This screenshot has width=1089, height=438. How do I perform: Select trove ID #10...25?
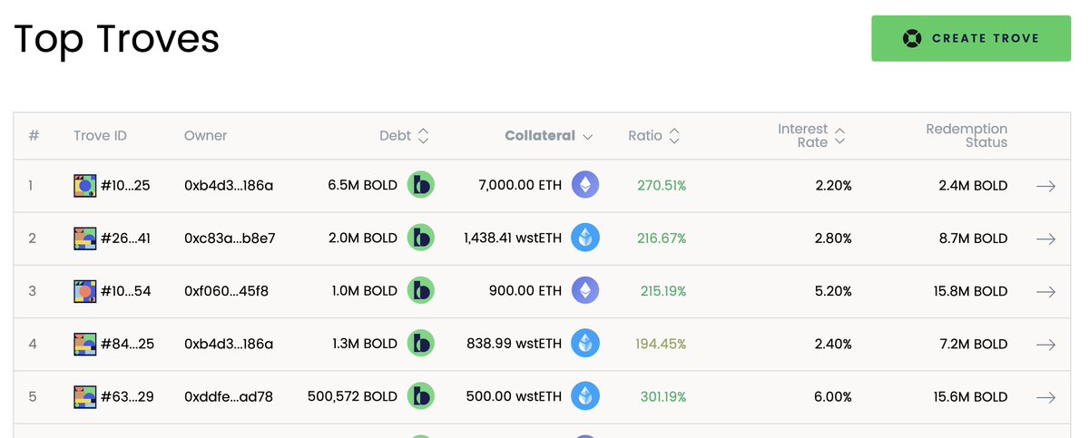(x=125, y=186)
